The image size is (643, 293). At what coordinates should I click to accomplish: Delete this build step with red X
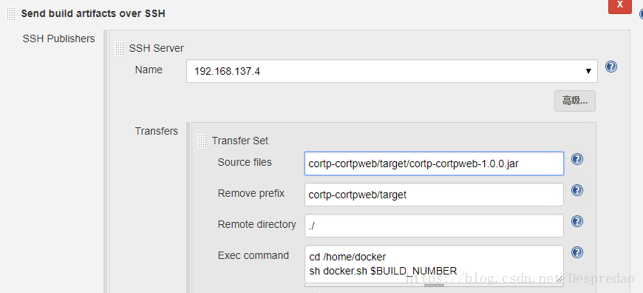tap(619, 6)
